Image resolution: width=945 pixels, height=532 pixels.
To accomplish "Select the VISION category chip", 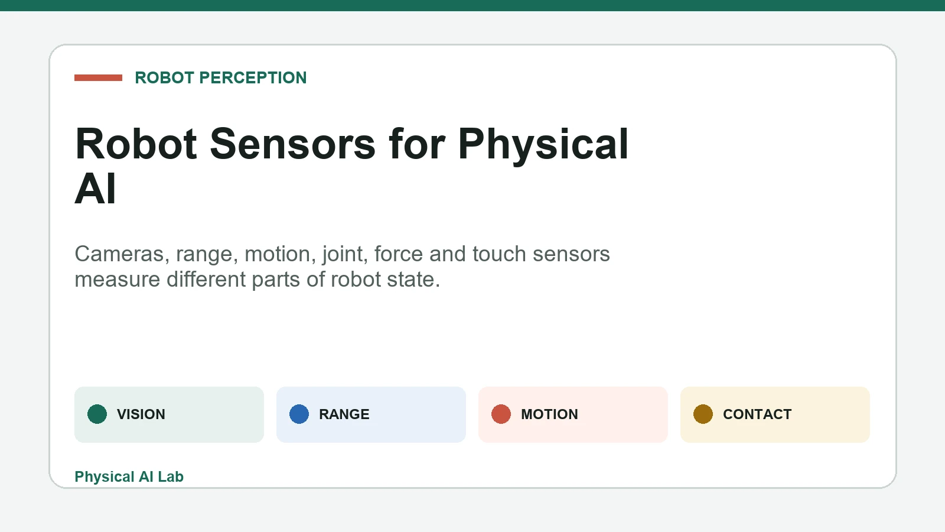I will pos(169,414).
